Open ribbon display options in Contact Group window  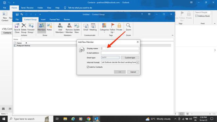149,14
